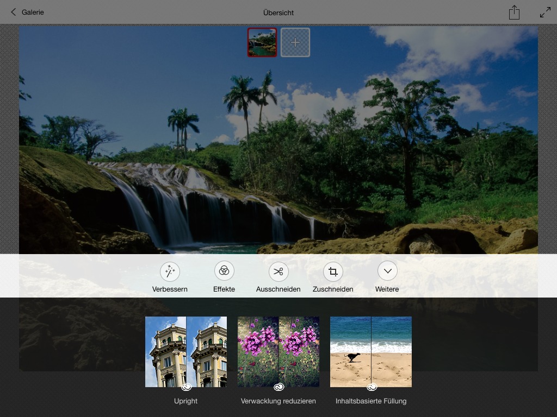Open the flower shake reduction preview

pyautogui.click(x=278, y=350)
